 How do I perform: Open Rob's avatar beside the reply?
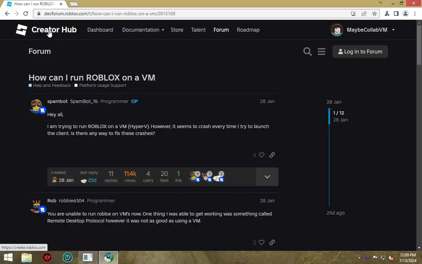pos(37,206)
